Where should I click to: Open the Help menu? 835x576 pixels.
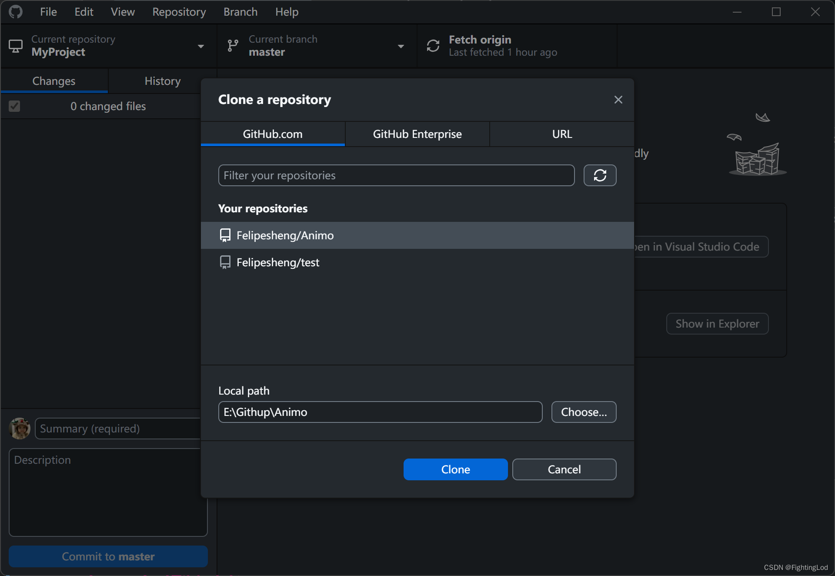click(x=287, y=12)
